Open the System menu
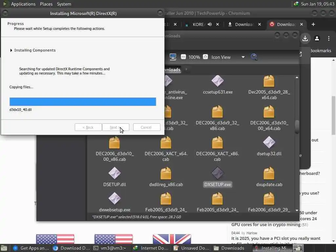The width and height of the screenshot is (336, 252). tap(64, 4)
